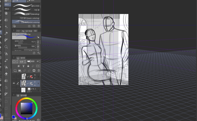The height and width of the screenshot is (121, 197).
Task: Click the red X mask icon on top layer
Action: click(x=31, y=77)
